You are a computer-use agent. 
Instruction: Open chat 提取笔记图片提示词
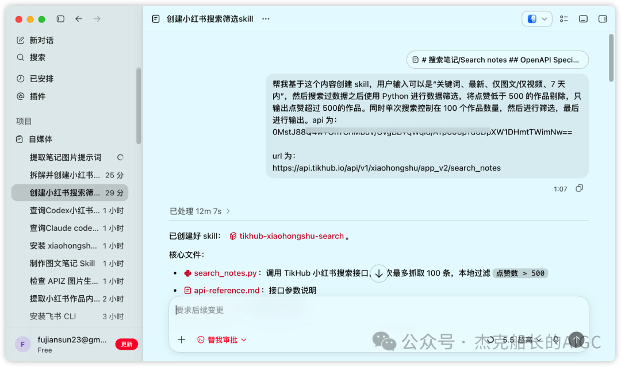coord(70,157)
